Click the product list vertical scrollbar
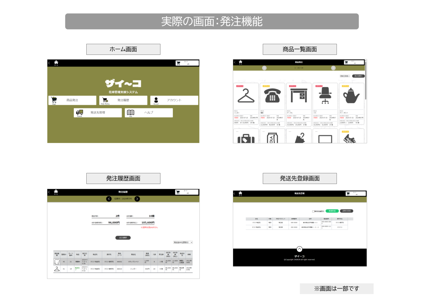 click(x=366, y=80)
